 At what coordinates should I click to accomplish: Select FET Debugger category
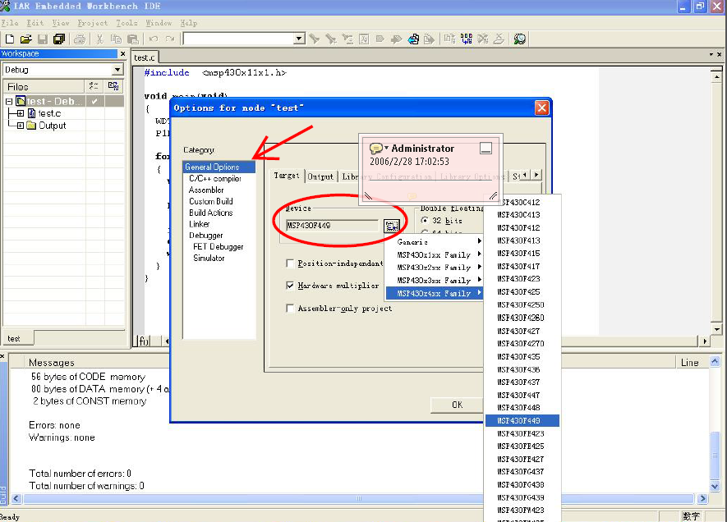pyautogui.click(x=219, y=246)
